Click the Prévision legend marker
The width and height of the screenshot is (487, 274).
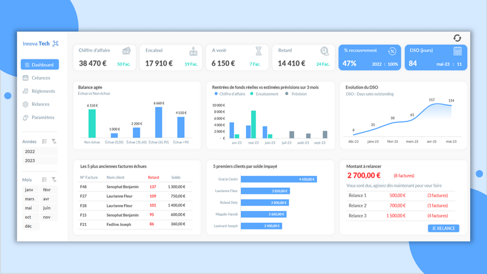287,94
